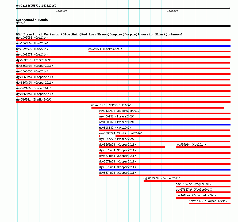Open dgv8666n54 (Cooper2011) label
Viewport: 238px width, 222px height.
[x=34, y=77]
